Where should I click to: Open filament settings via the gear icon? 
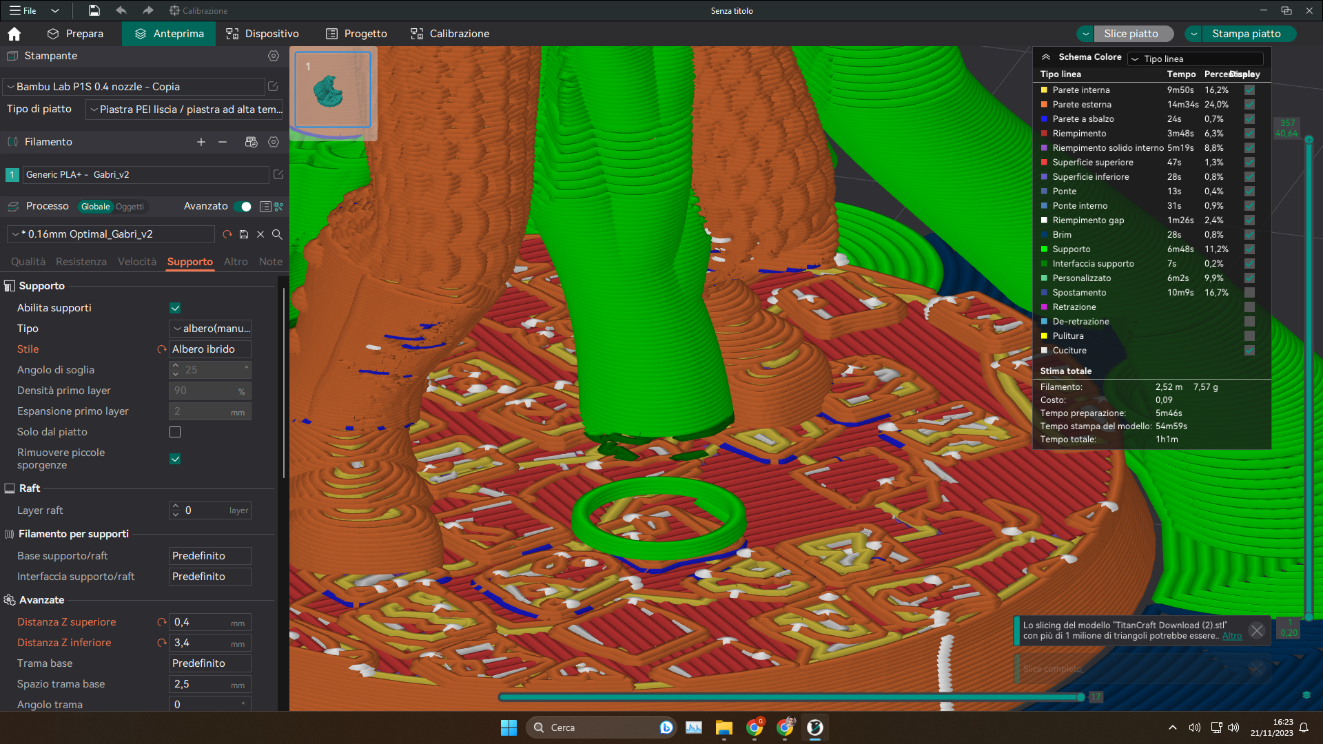(274, 142)
